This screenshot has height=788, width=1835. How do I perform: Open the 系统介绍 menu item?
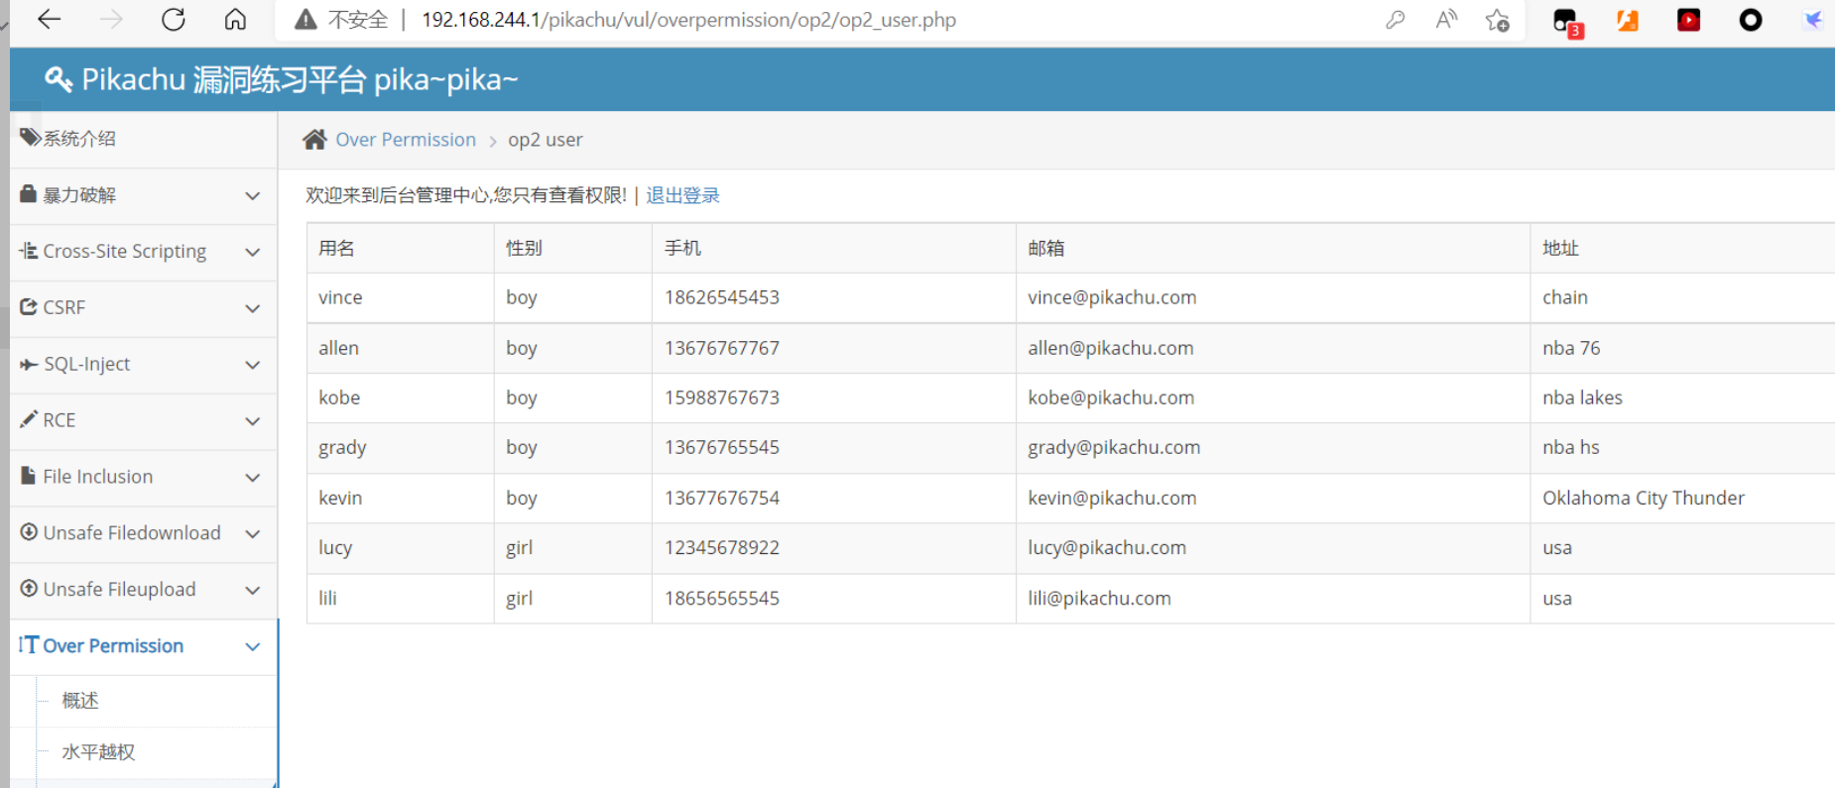[x=79, y=139]
